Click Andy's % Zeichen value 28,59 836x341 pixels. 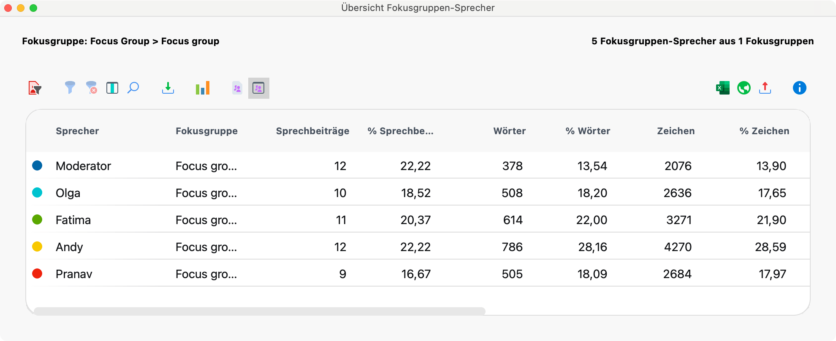(x=771, y=247)
